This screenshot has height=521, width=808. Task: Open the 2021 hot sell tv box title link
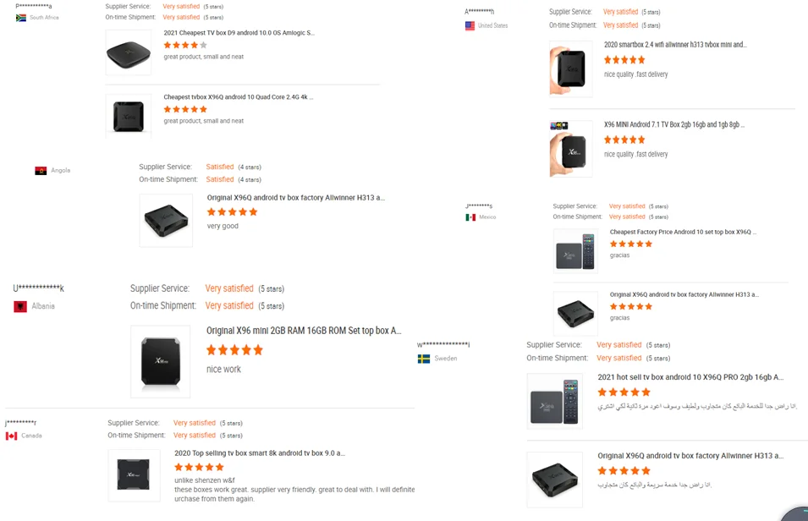pyautogui.click(x=690, y=377)
